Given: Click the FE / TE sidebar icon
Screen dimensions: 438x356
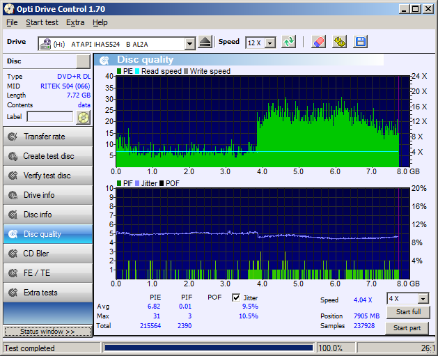Looking at the screenshot, I should [x=13, y=273].
